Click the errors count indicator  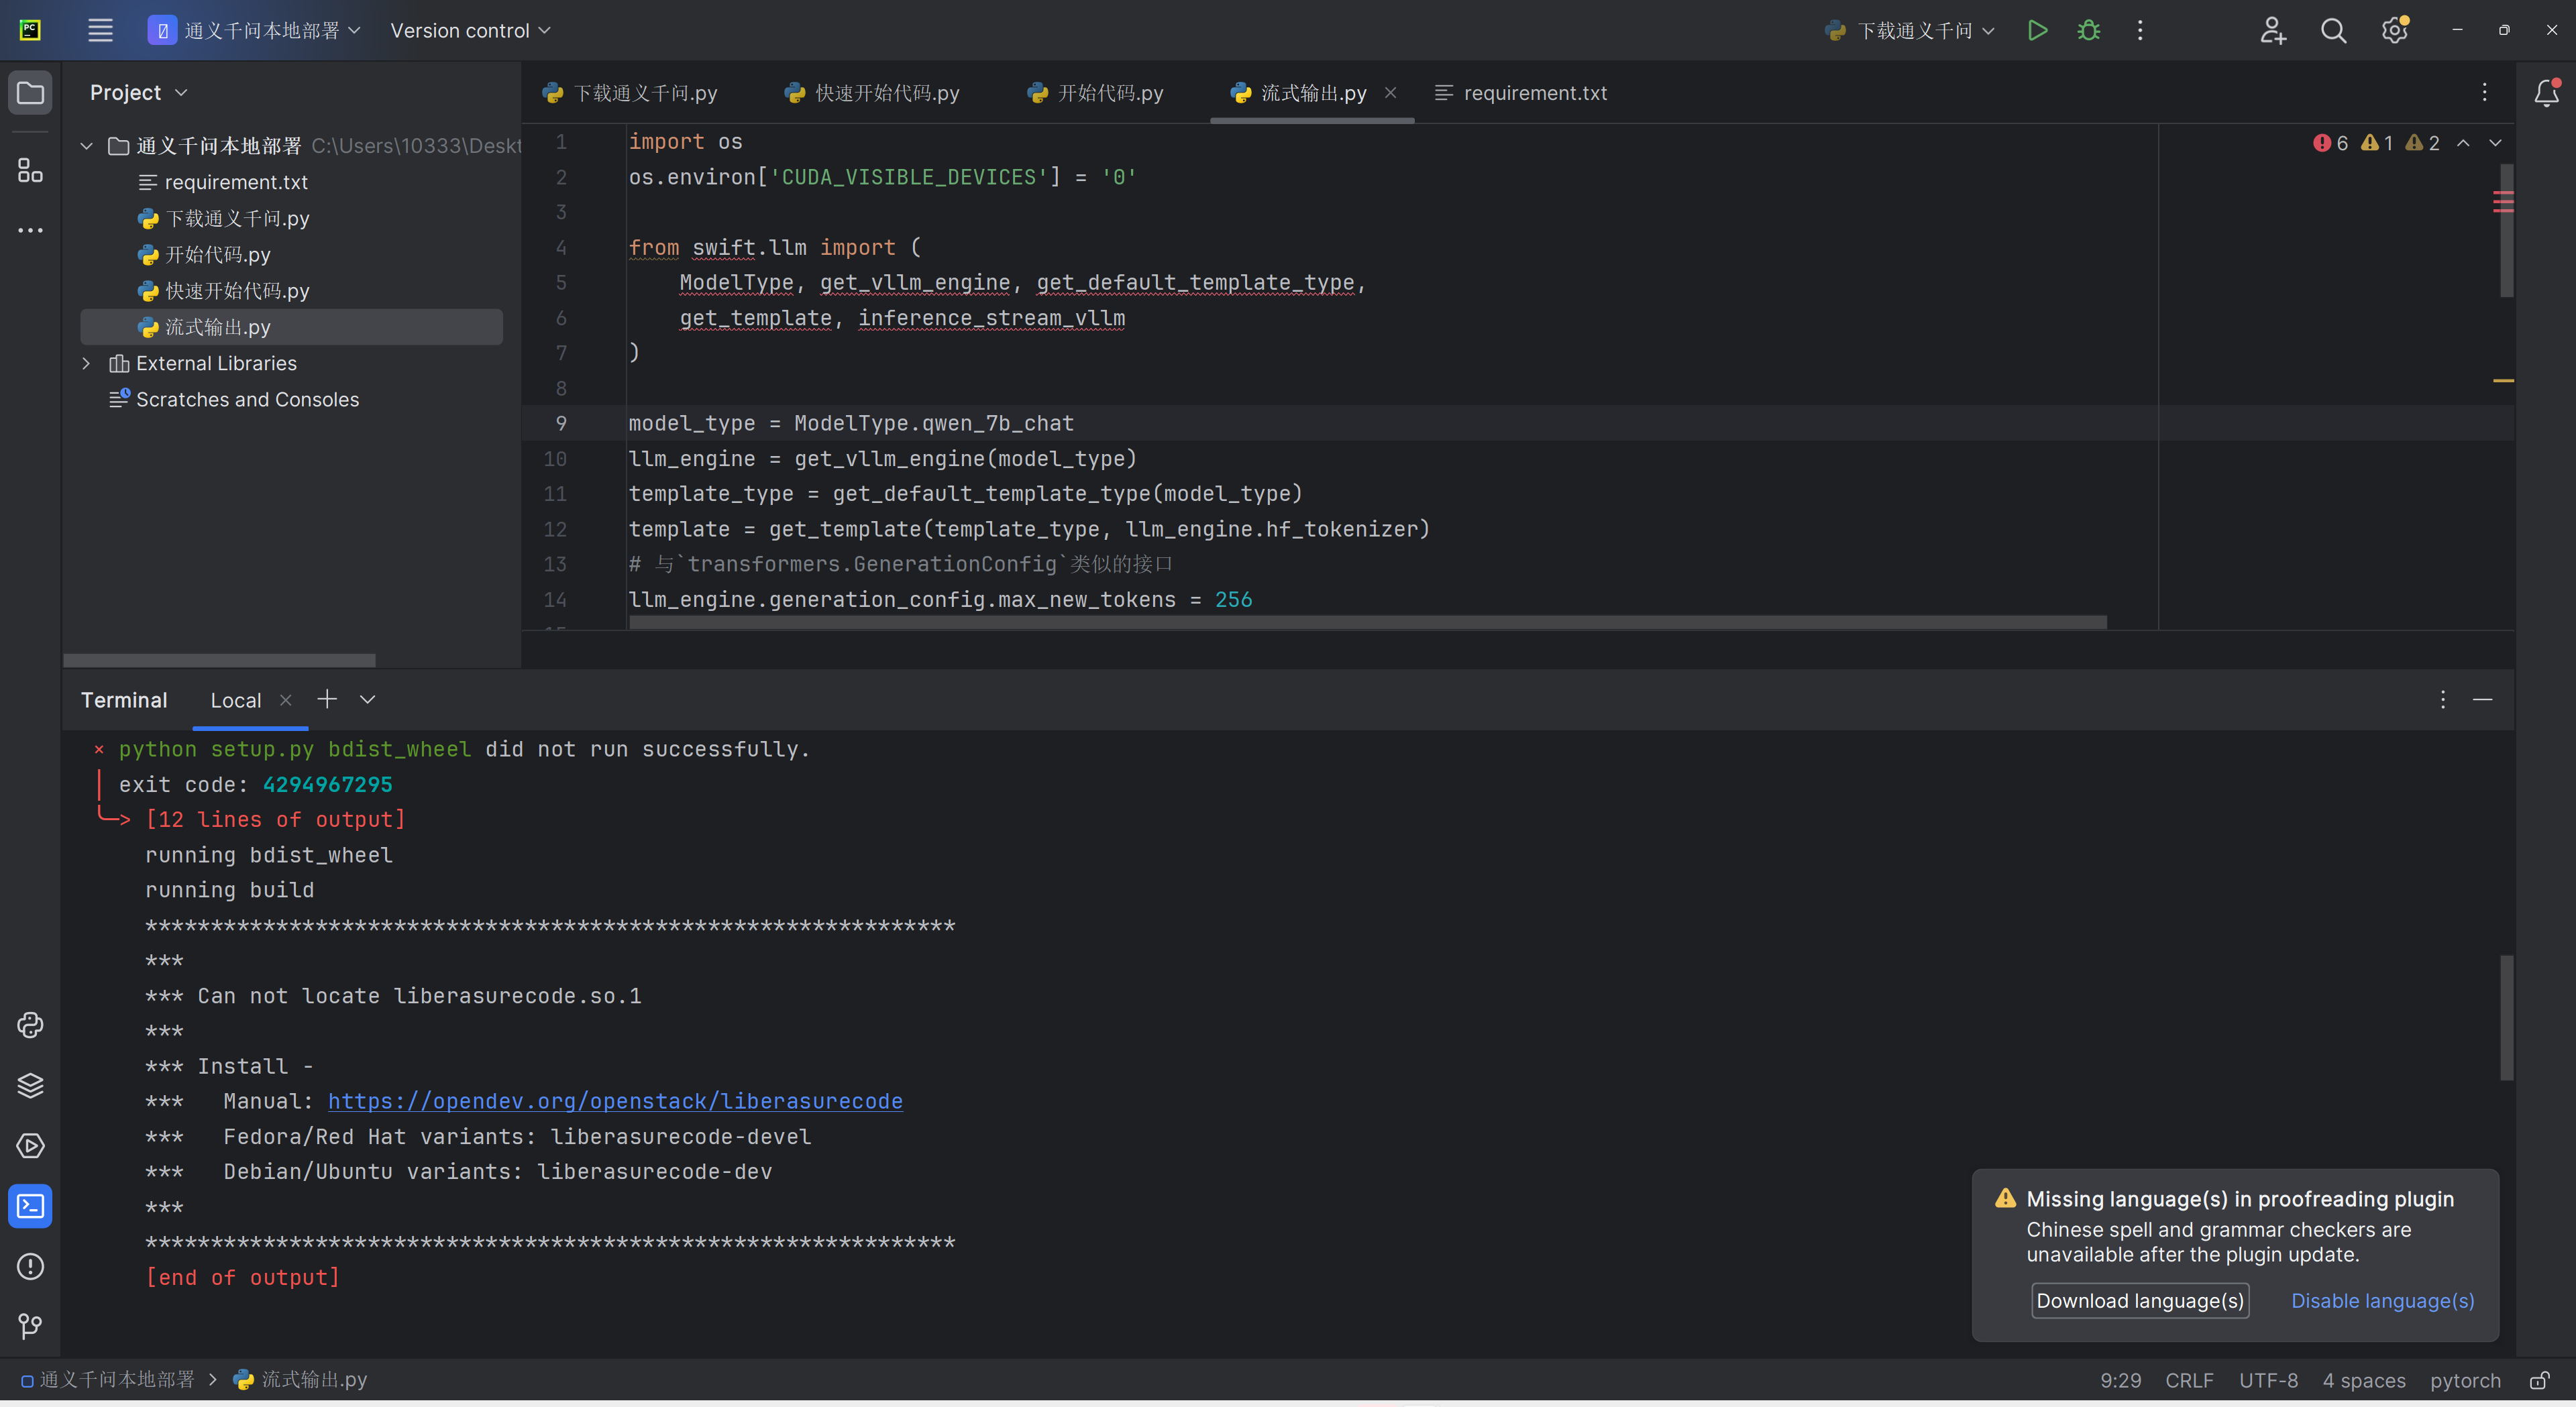(x=2330, y=143)
